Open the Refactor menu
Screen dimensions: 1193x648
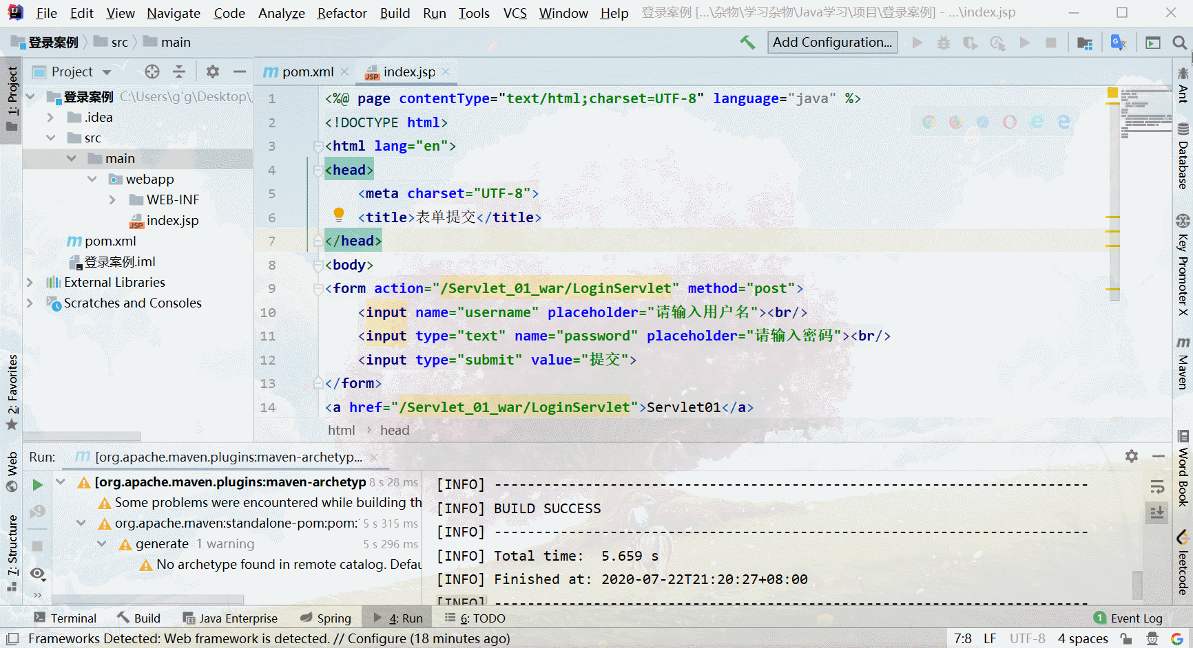342,13
